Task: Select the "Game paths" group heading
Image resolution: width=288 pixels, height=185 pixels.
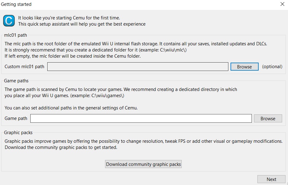Action: (x=16, y=81)
